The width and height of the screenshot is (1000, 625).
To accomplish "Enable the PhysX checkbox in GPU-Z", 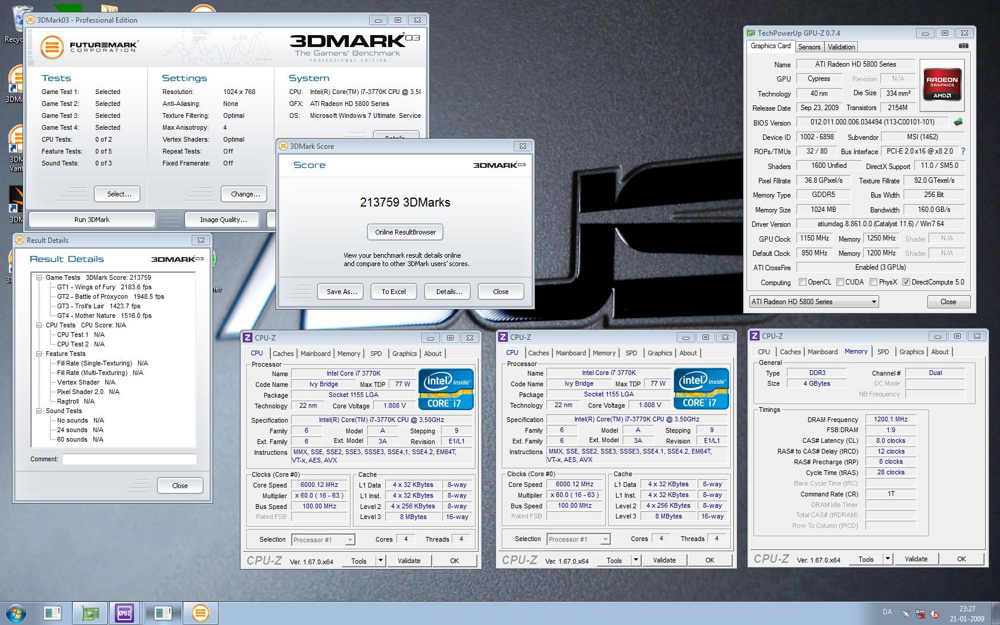I will (873, 282).
